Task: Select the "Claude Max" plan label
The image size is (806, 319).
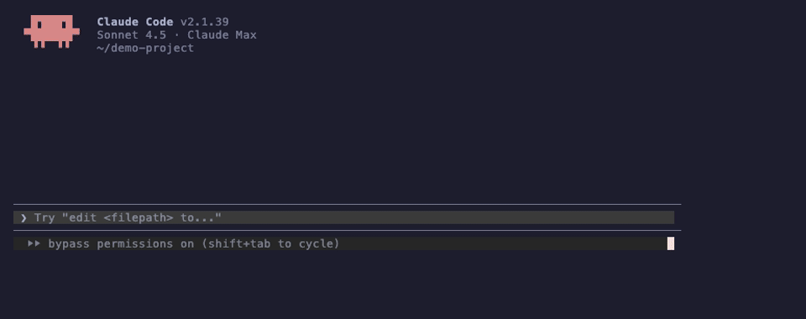Action: [x=222, y=35]
